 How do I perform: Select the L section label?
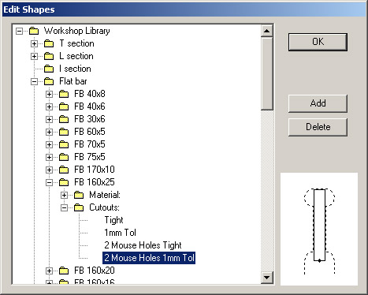(x=76, y=56)
